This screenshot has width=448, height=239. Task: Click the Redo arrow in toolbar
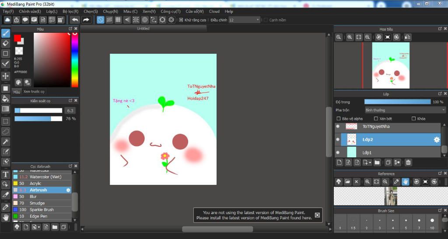(x=86, y=20)
